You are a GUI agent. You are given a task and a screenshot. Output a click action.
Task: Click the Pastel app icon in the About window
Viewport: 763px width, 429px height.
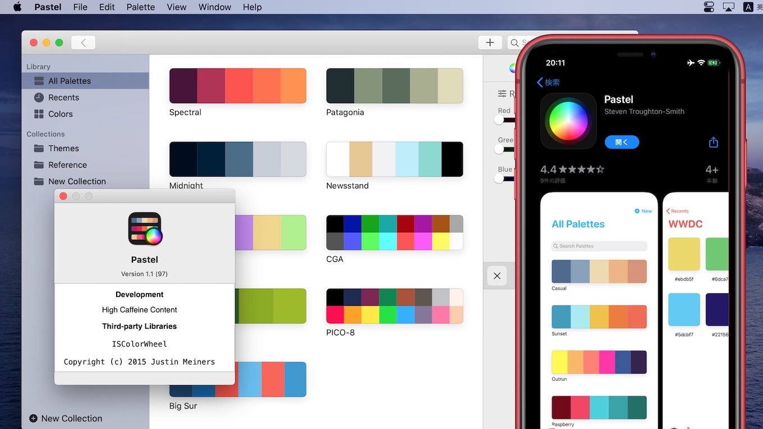click(145, 228)
